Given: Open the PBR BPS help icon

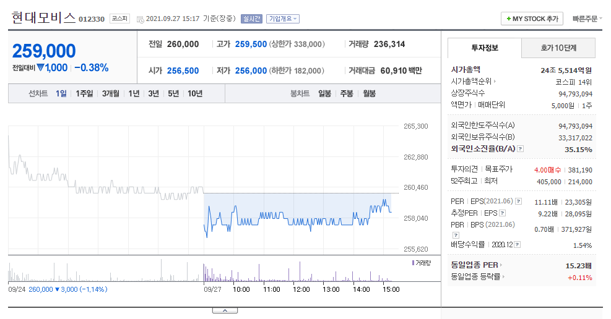Looking at the screenshot, I should click(456, 235).
